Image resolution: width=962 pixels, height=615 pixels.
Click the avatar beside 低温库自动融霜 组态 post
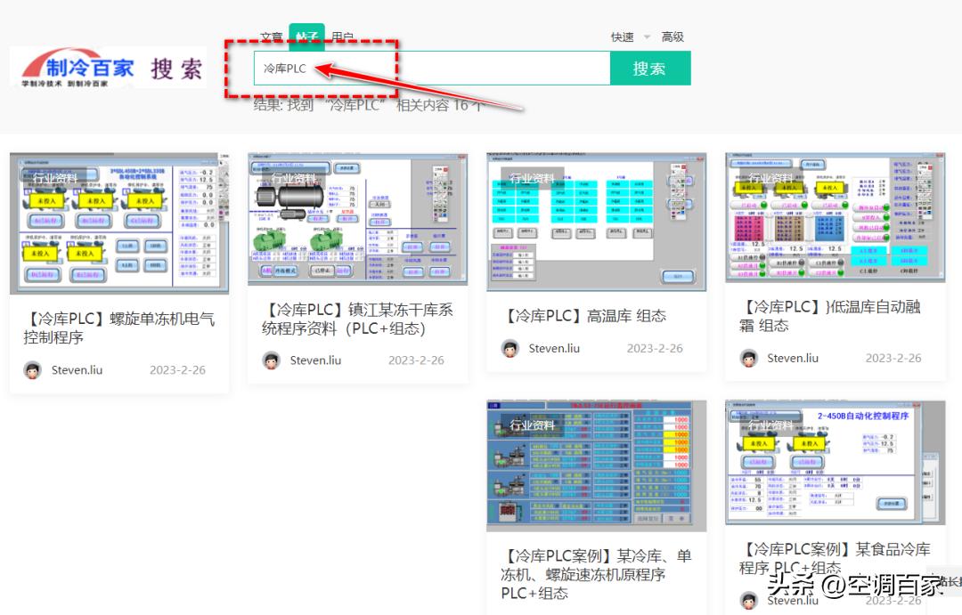[x=749, y=359]
